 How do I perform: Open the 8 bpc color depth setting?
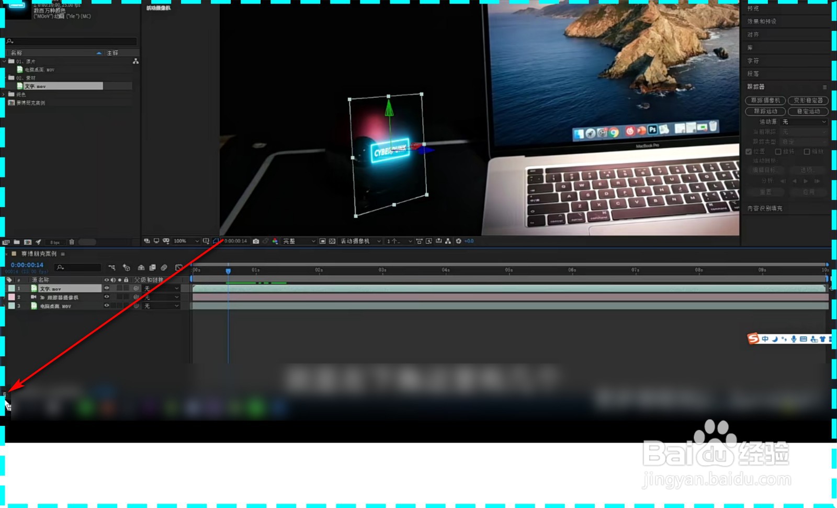[x=55, y=242]
